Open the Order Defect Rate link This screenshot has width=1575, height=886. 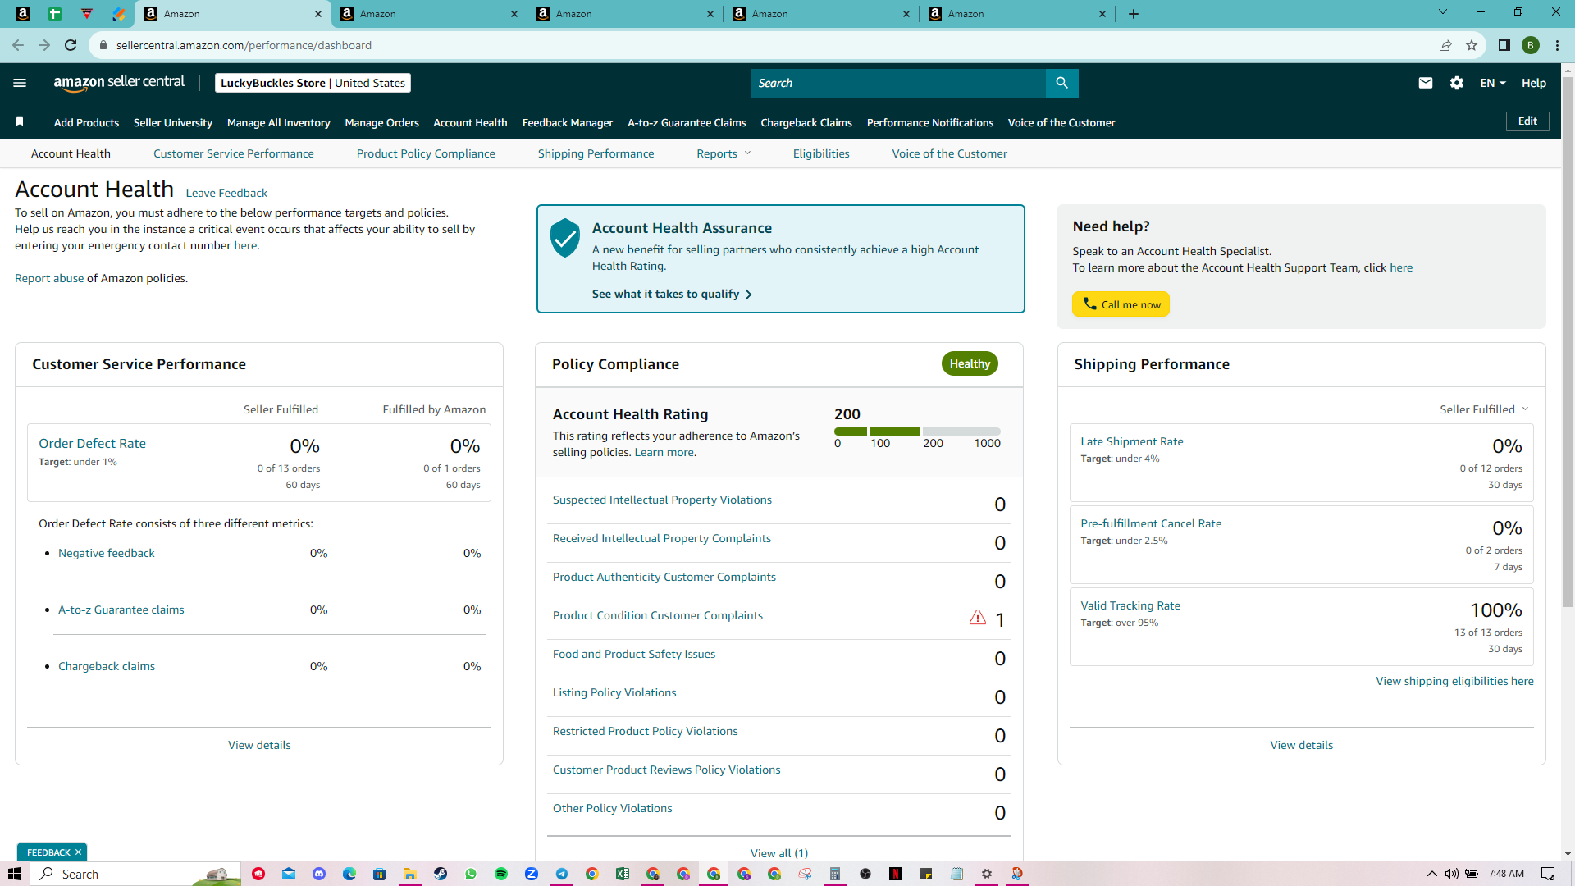pyautogui.click(x=92, y=443)
